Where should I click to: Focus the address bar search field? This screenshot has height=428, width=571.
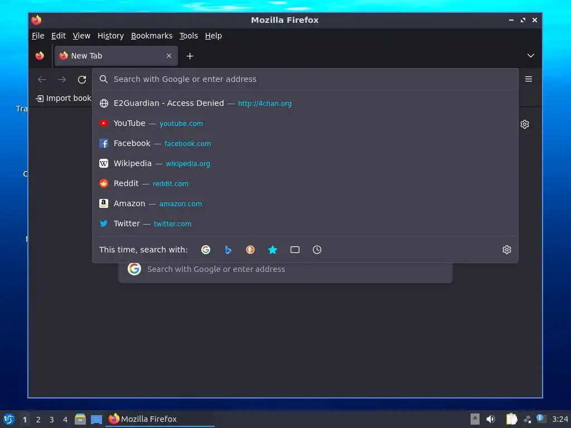305,79
